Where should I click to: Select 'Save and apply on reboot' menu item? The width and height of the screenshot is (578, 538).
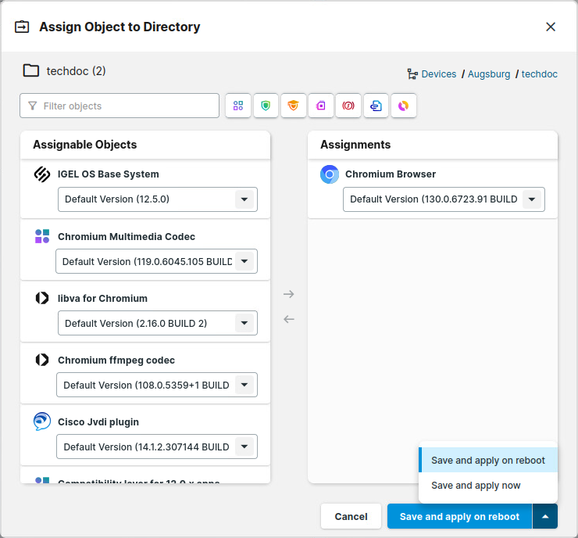click(487, 461)
